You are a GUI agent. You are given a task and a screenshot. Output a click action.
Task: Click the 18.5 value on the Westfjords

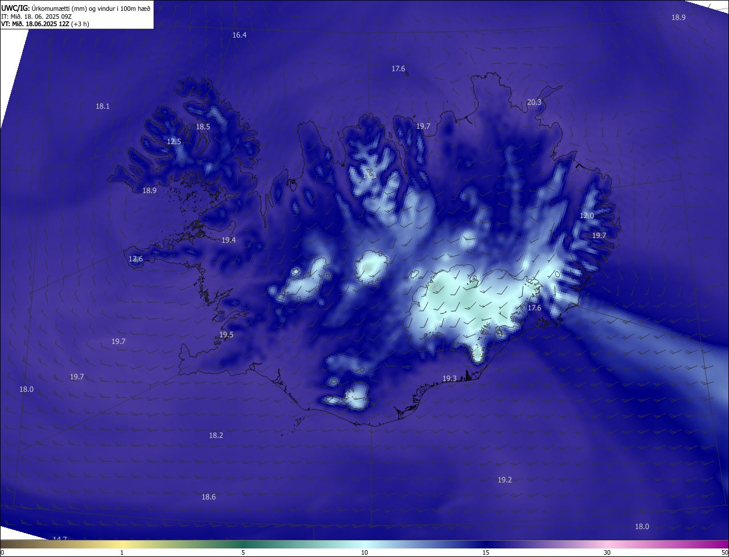203,127
